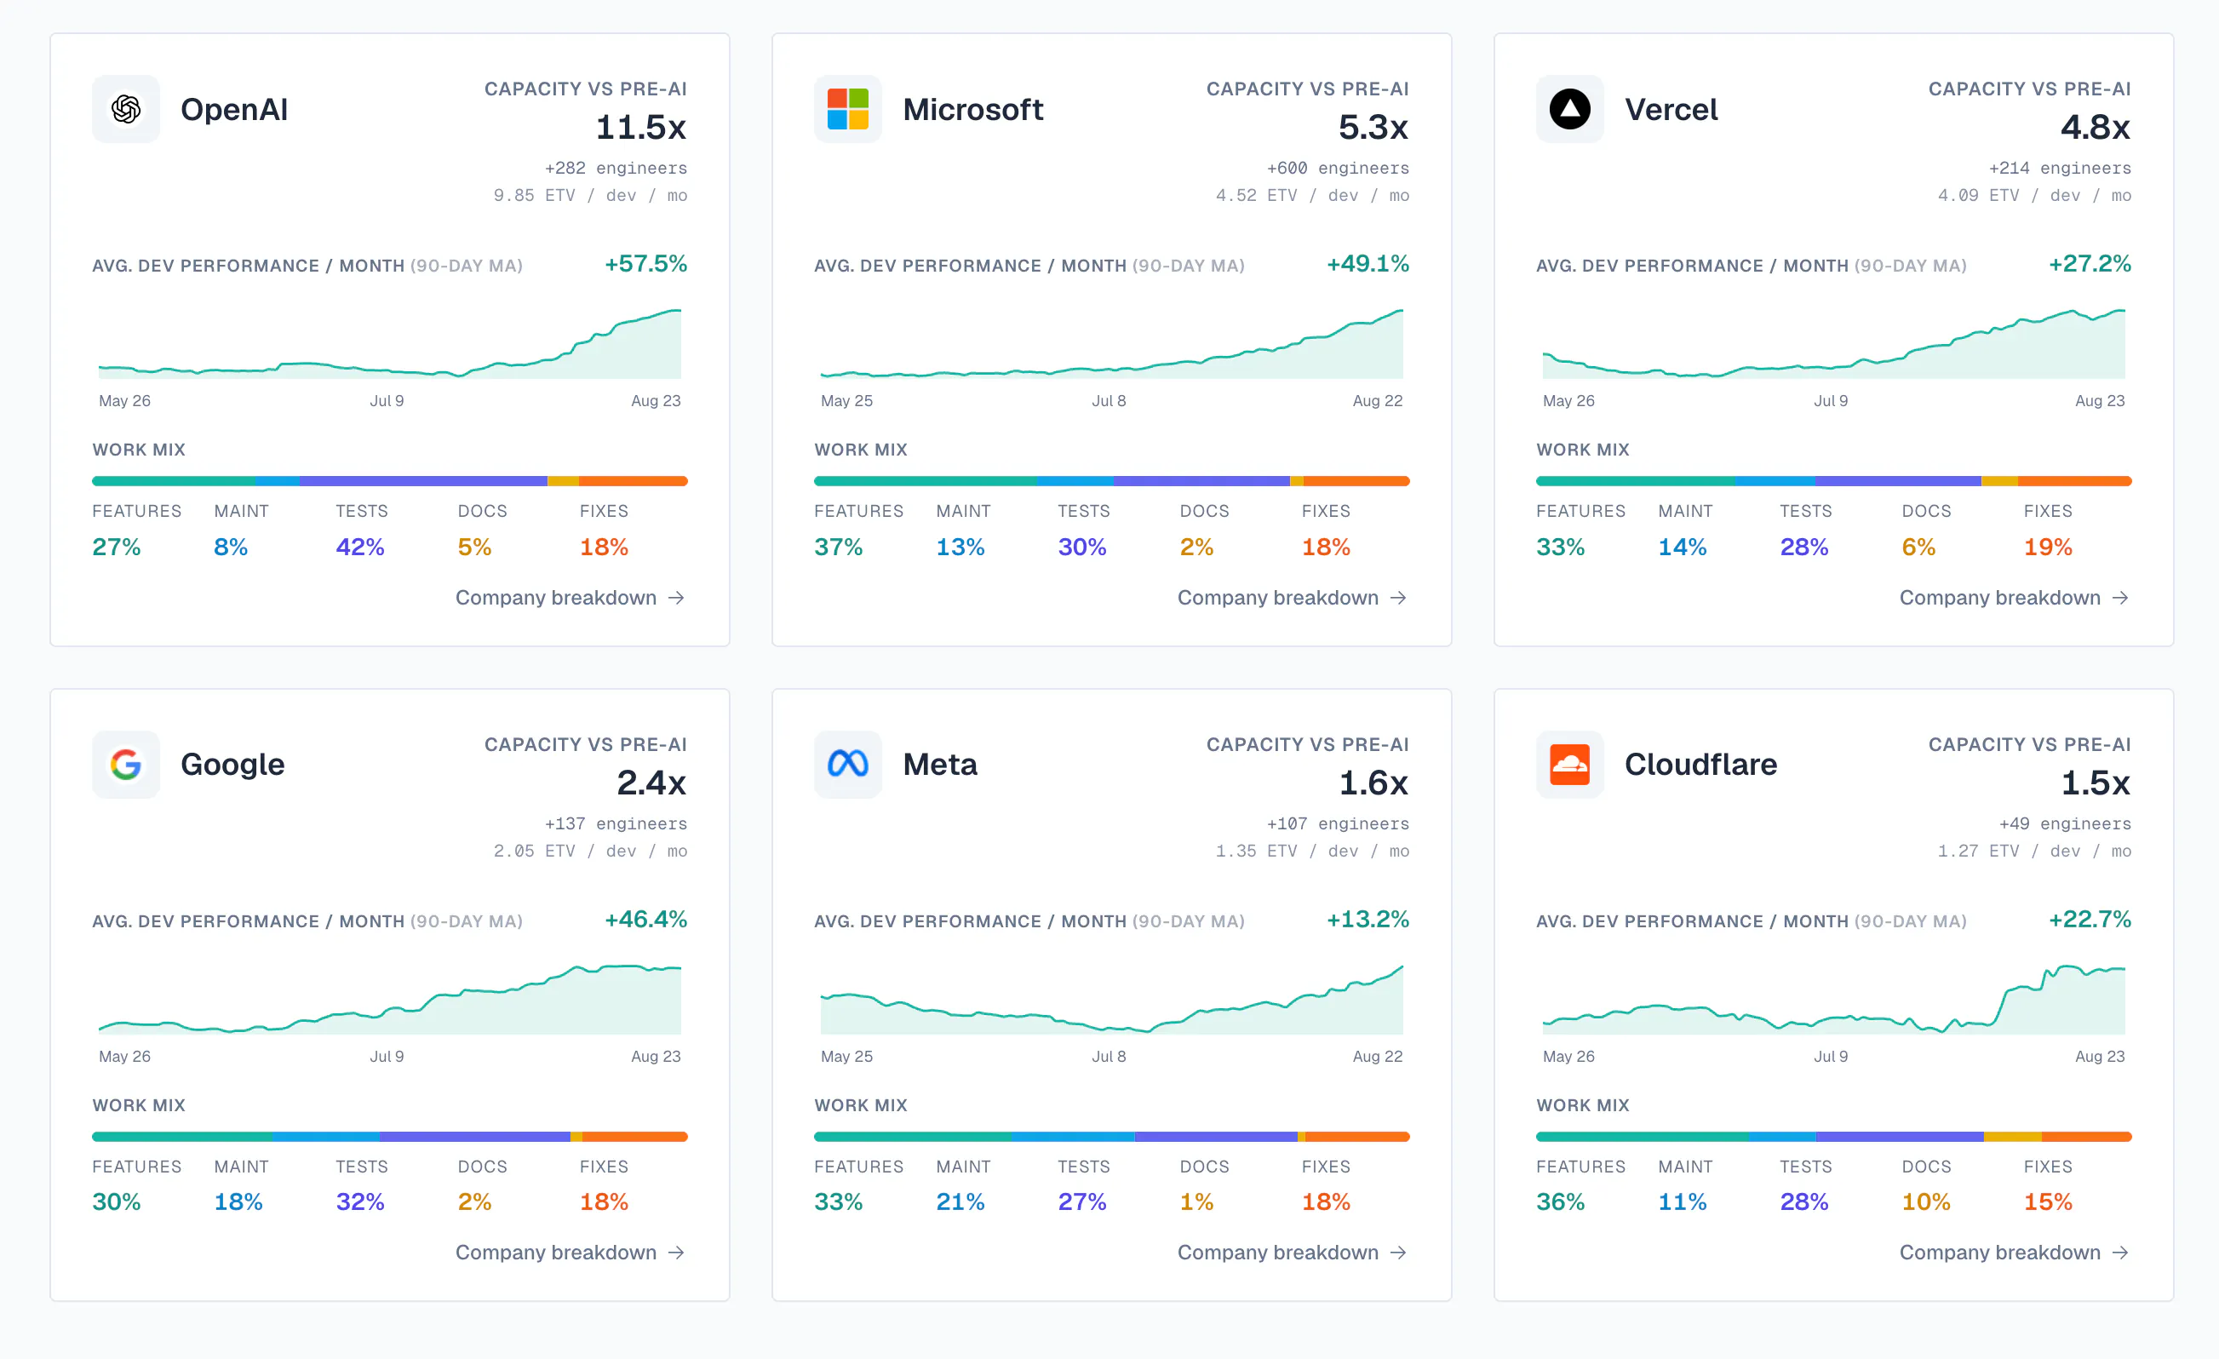Click Meta's 21% Maint percentage
Image resolution: width=2219 pixels, height=1359 pixels.
[x=960, y=1201]
